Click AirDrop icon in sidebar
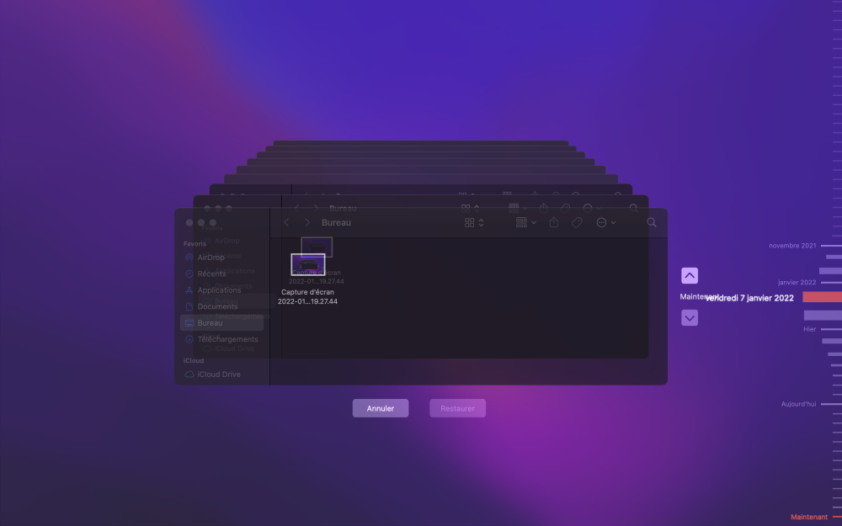Viewport: 842px width, 526px height. (x=189, y=257)
